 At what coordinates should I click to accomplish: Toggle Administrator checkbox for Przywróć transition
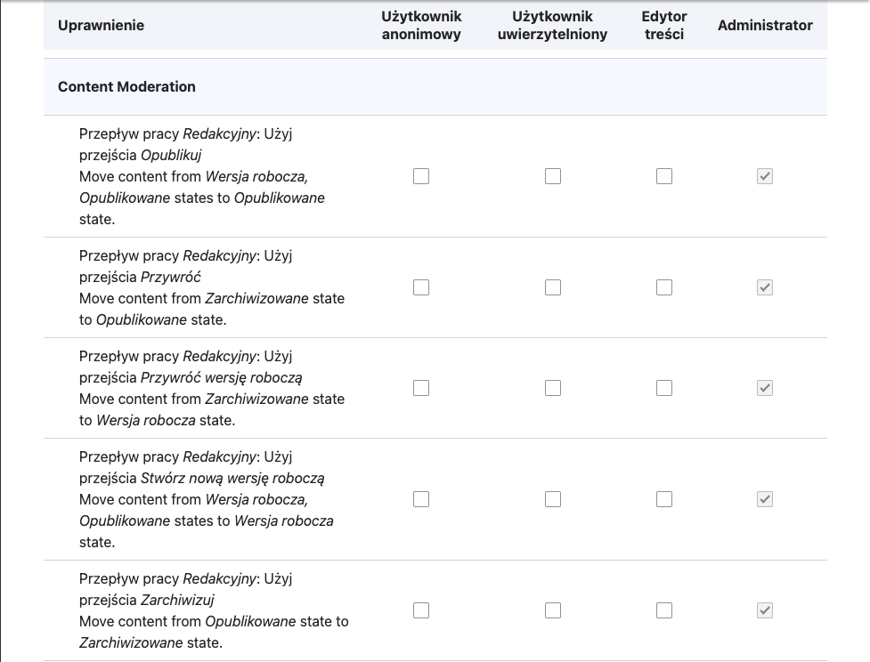[765, 287]
